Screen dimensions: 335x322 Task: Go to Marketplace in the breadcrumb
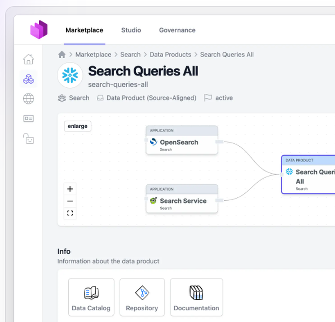93,55
